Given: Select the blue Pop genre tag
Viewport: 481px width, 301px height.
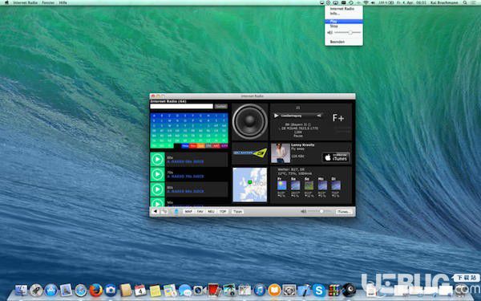Looking at the screenshot, I should pos(185,146).
